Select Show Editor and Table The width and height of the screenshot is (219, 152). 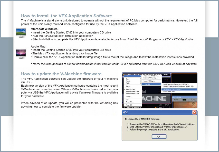pos(133,93)
